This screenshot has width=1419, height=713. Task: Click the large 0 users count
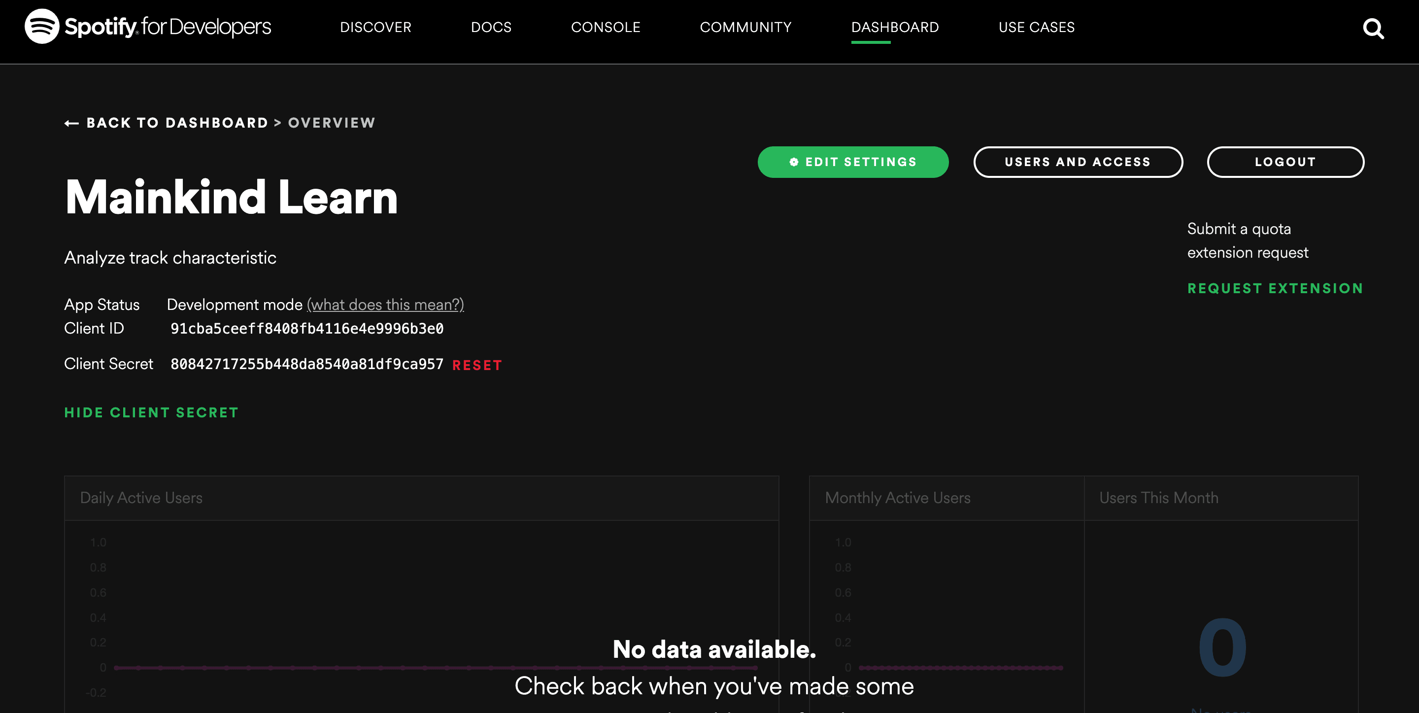point(1222,647)
